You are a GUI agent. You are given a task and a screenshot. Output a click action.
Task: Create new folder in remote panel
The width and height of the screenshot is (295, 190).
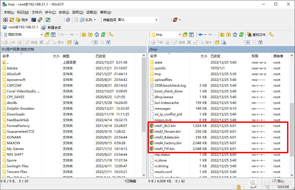point(217,42)
